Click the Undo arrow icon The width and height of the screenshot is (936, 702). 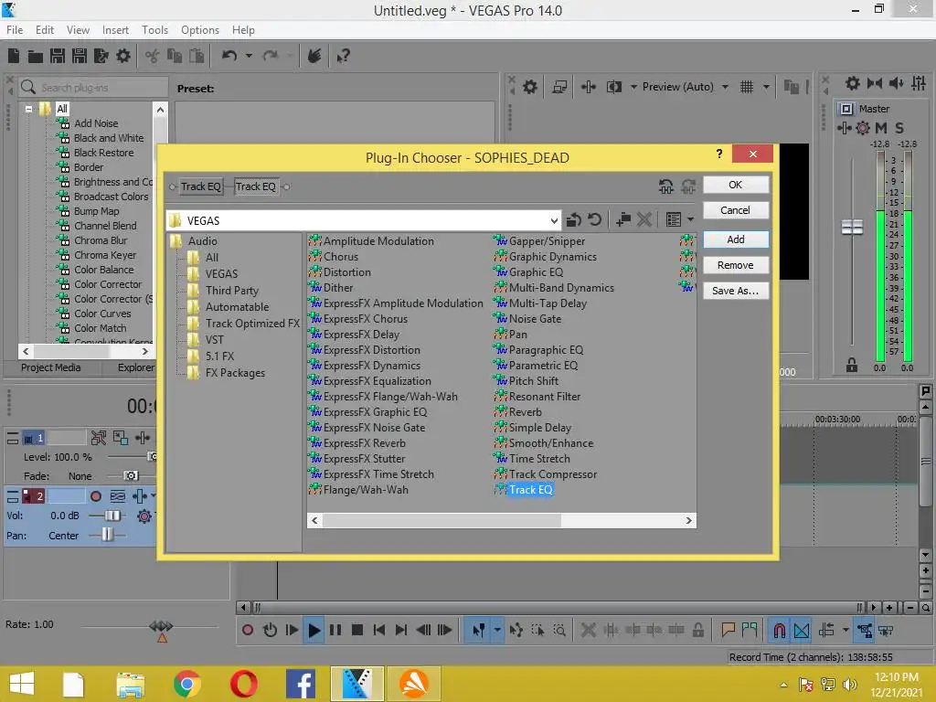(x=229, y=56)
